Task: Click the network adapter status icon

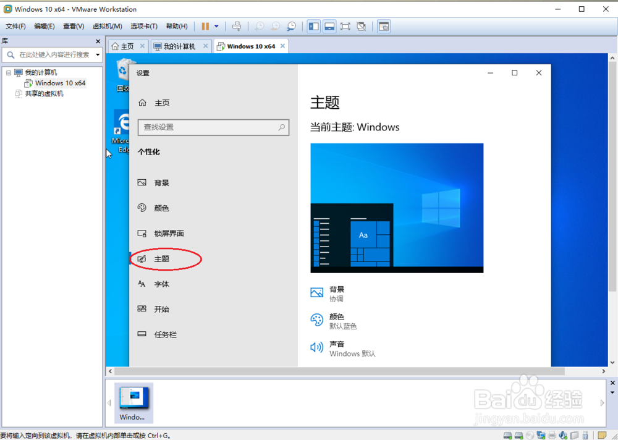Action: coord(541,435)
